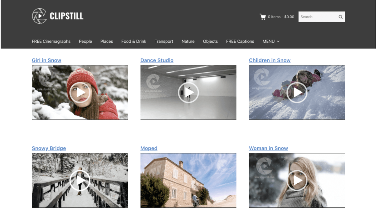Screen dimensions: 377x218
Task: Play the Dance Studio video
Action: (x=188, y=92)
